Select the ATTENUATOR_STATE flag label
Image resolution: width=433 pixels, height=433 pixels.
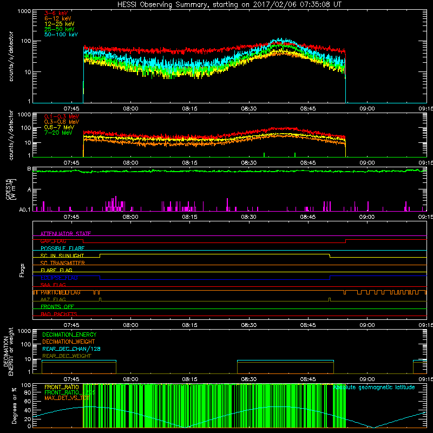pyautogui.click(x=65, y=234)
